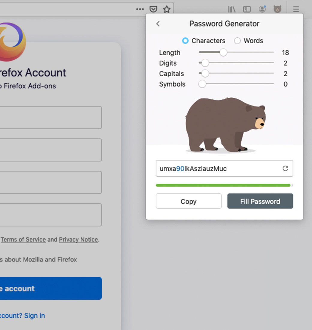
Task: Open the page actions three-dot menu
Action: 140,9
